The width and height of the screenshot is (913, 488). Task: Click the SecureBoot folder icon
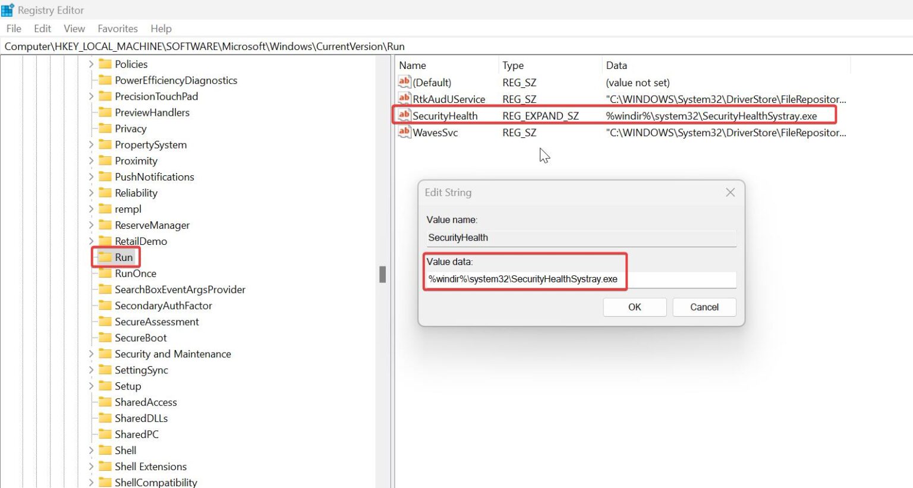[x=105, y=337]
